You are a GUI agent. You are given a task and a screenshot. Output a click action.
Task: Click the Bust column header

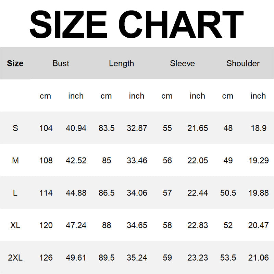click(61, 63)
